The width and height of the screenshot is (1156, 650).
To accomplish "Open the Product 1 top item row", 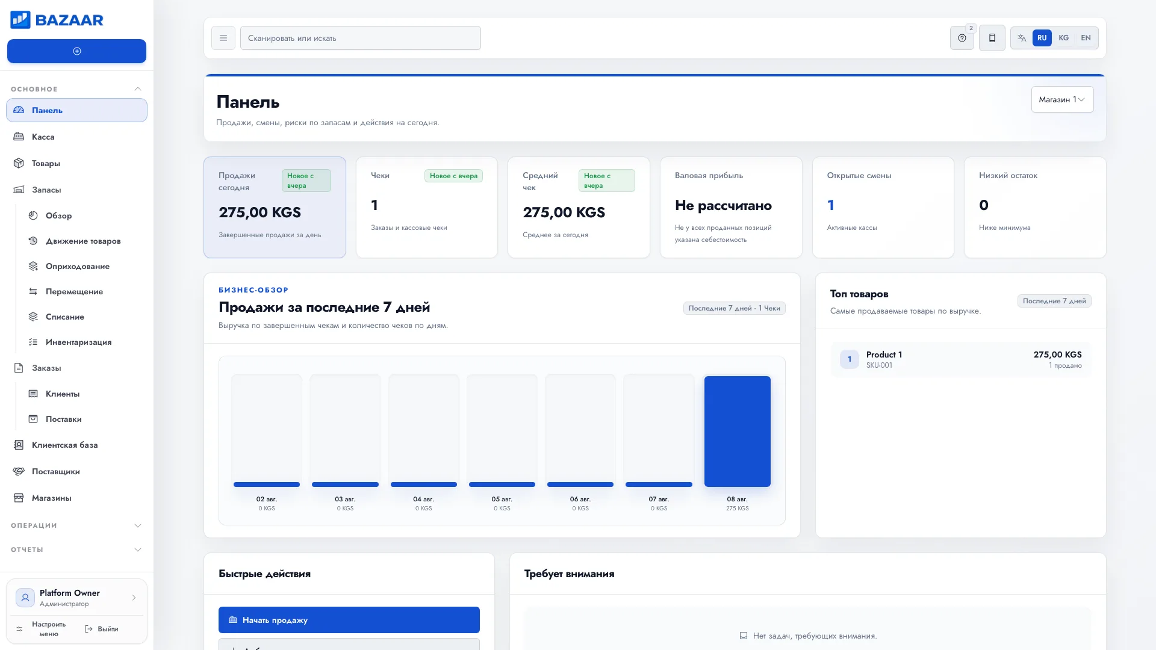I will pyautogui.click(x=961, y=359).
